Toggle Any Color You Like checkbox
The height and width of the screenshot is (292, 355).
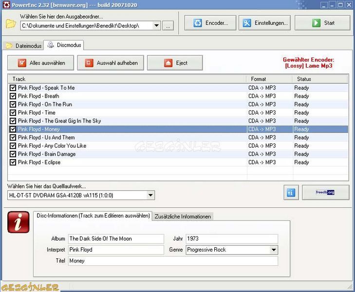[13, 146]
